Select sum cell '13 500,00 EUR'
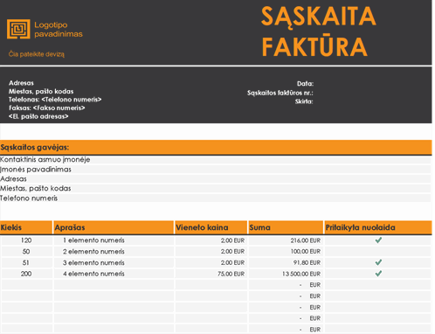Screen dimensions: 435x334 point(286,274)
